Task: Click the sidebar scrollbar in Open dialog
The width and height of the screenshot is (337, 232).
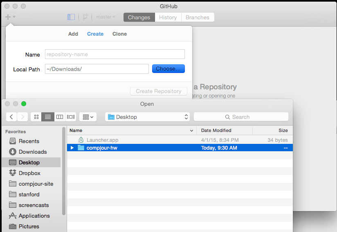Action: [x=64, y=171]
